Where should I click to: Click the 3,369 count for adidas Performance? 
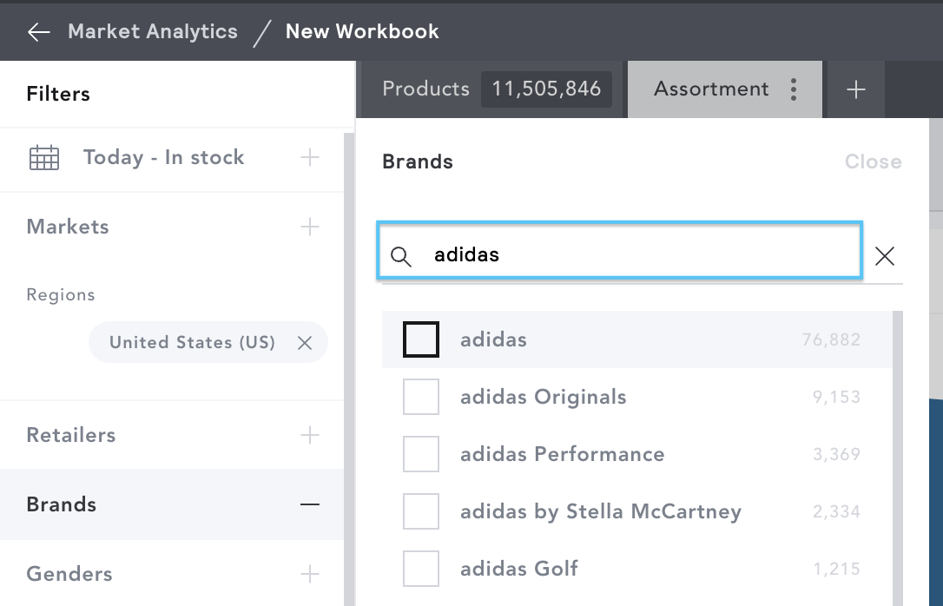[x=836, y=454]
